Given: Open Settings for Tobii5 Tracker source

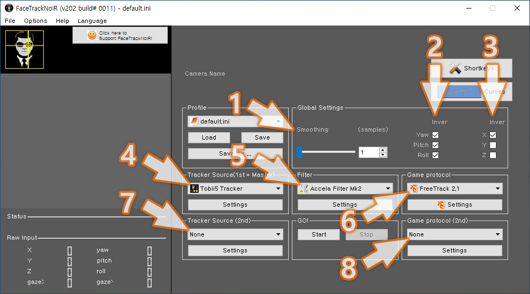Looking at the screenshot, I should (235, 205).
